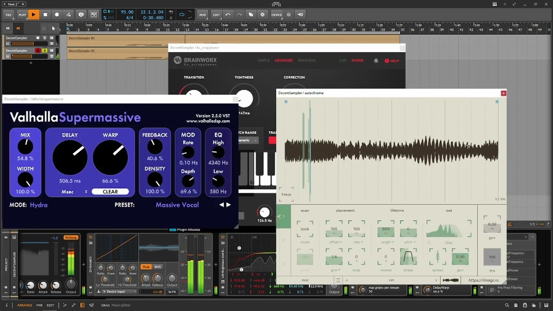Stop transport playback in Bitwig
The height and width of the screenshot is (311, 553).
(x=45, y=15)
